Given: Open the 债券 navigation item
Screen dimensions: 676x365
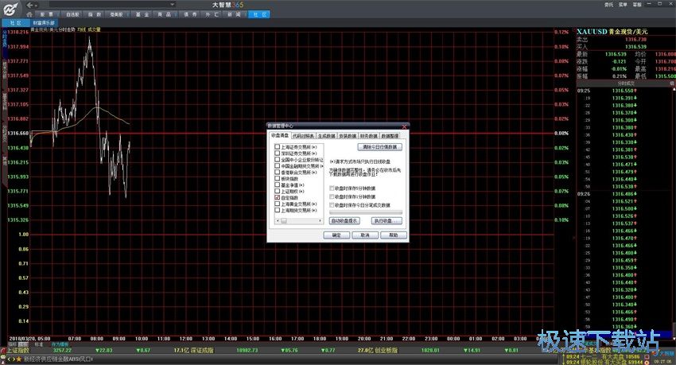Looking at the screenshot, I should click(x=190, y=14).
